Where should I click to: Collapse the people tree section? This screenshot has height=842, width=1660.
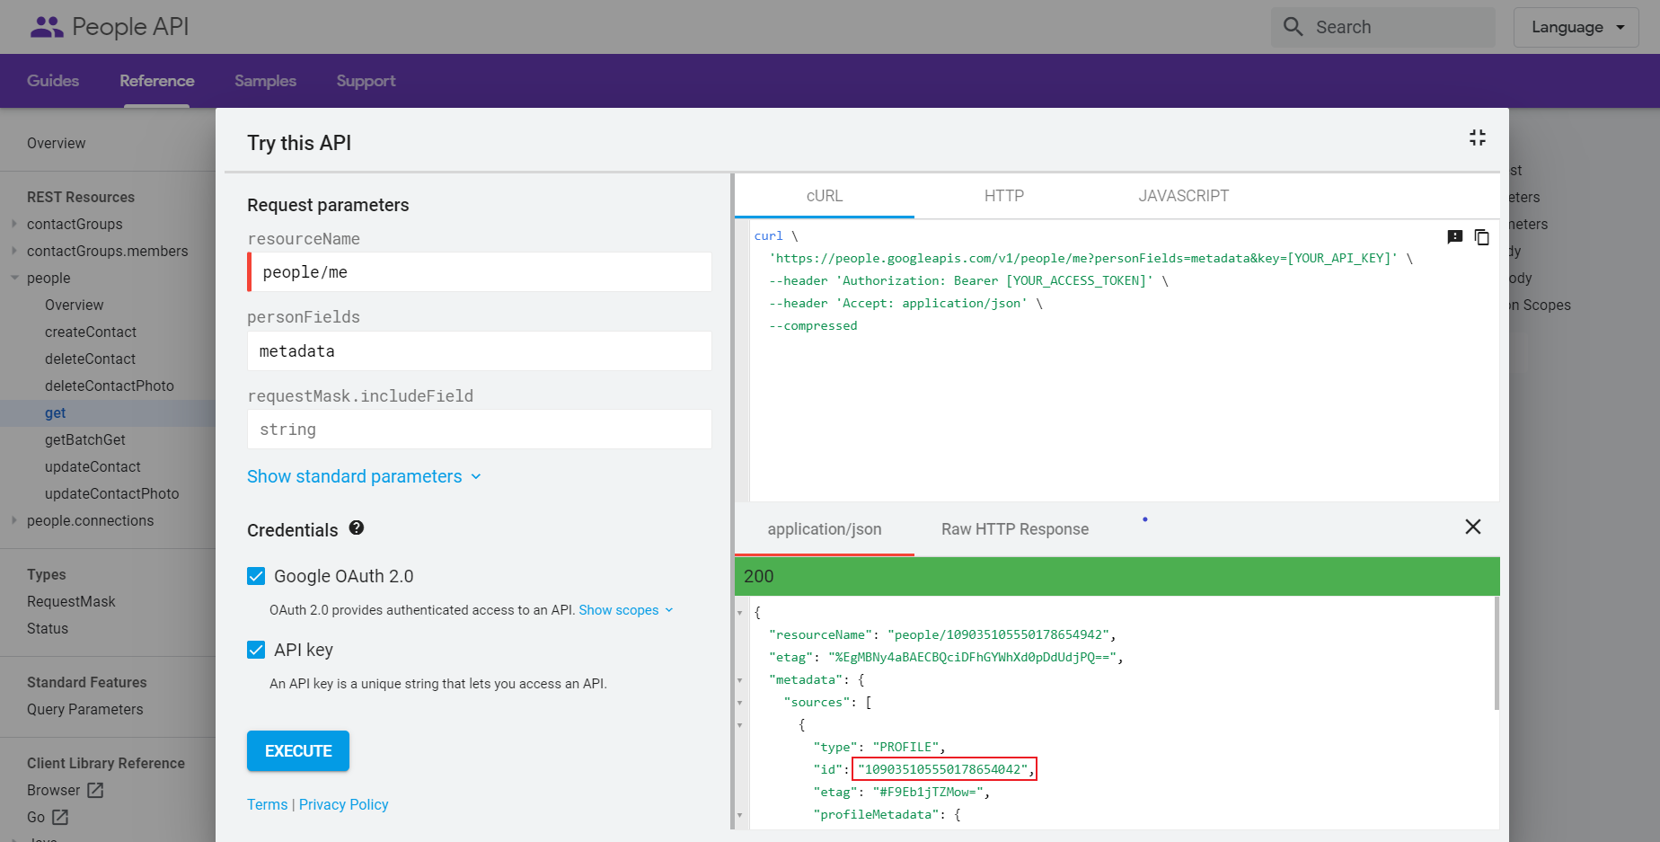[14, 278]
